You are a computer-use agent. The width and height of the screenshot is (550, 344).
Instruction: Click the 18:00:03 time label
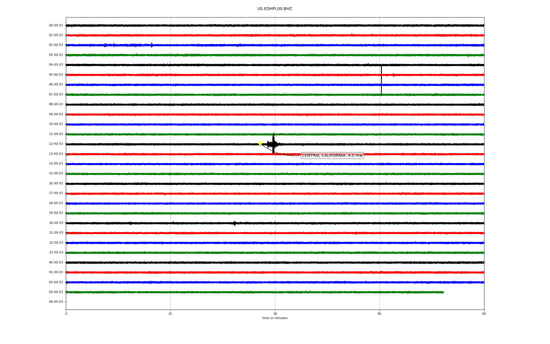[56, 203]
